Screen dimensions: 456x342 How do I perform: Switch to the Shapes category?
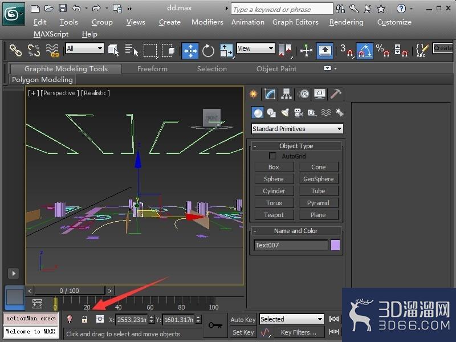pos(271,113)
